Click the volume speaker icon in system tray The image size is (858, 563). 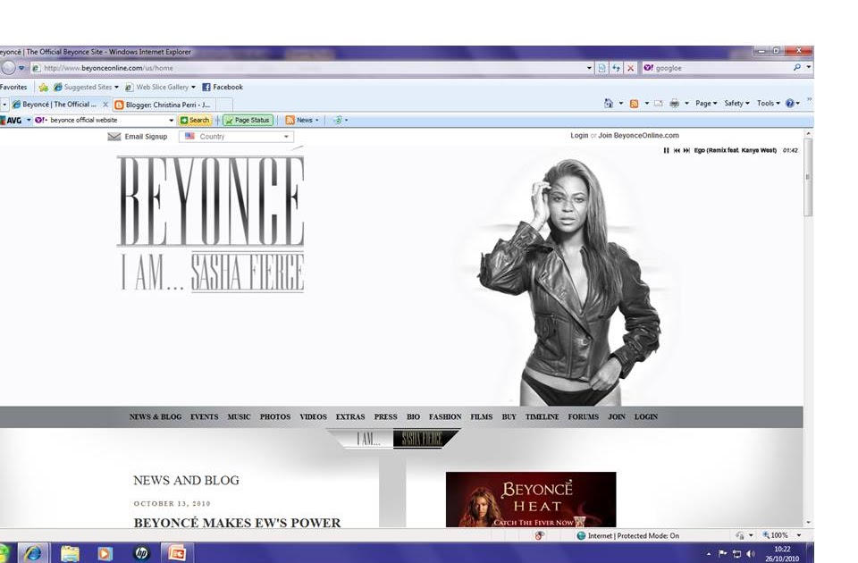(x=751, y=554)
